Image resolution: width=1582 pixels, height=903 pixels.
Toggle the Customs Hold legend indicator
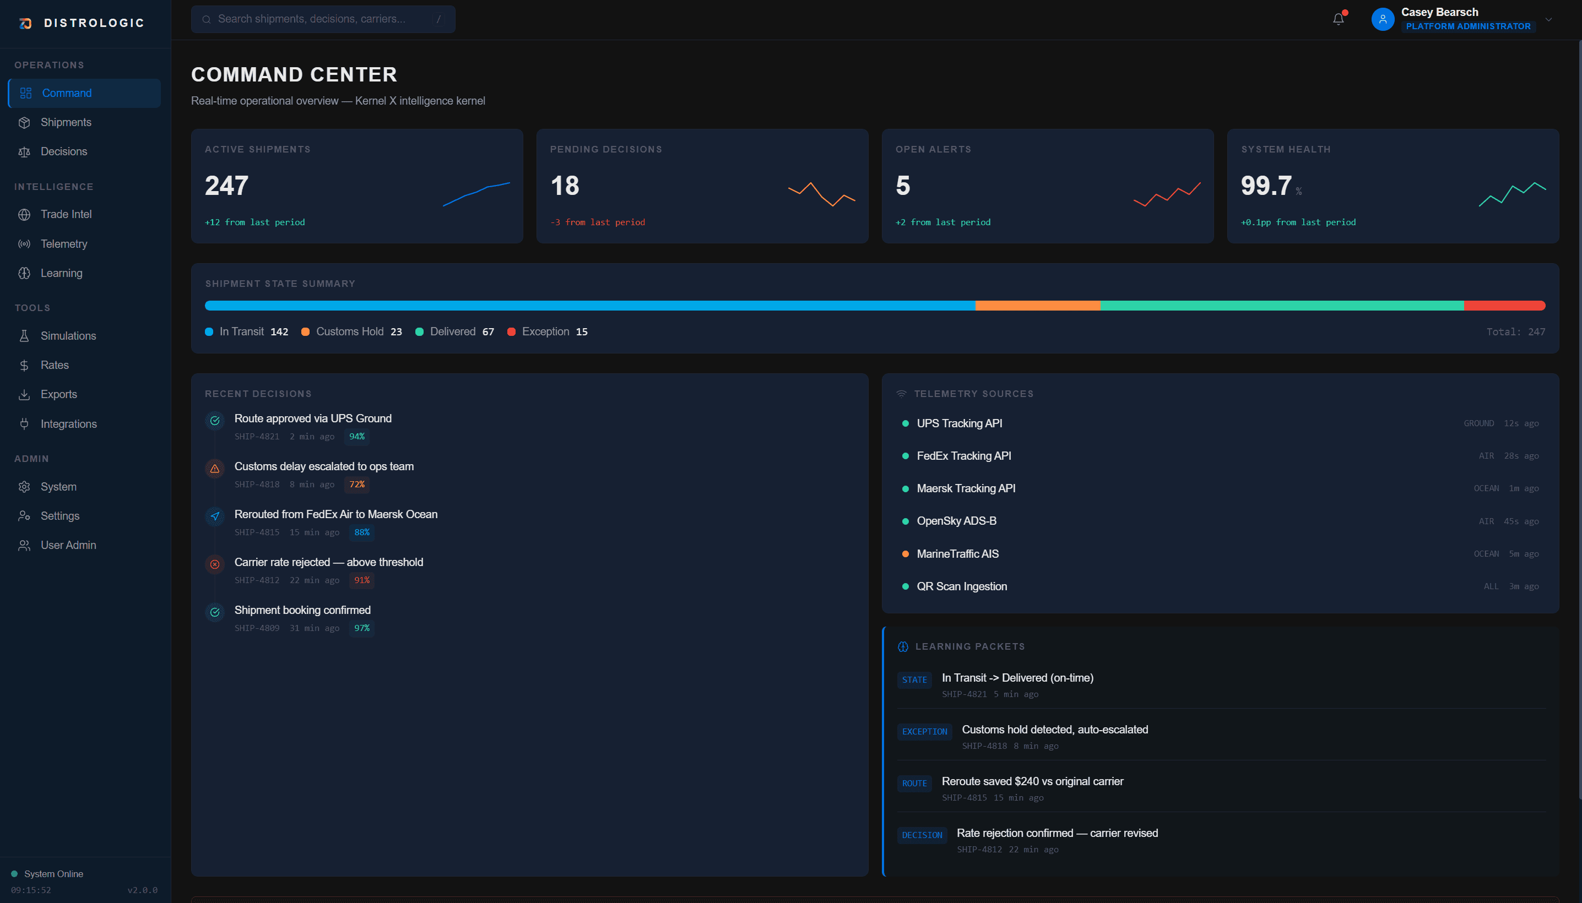pos(305,331)
